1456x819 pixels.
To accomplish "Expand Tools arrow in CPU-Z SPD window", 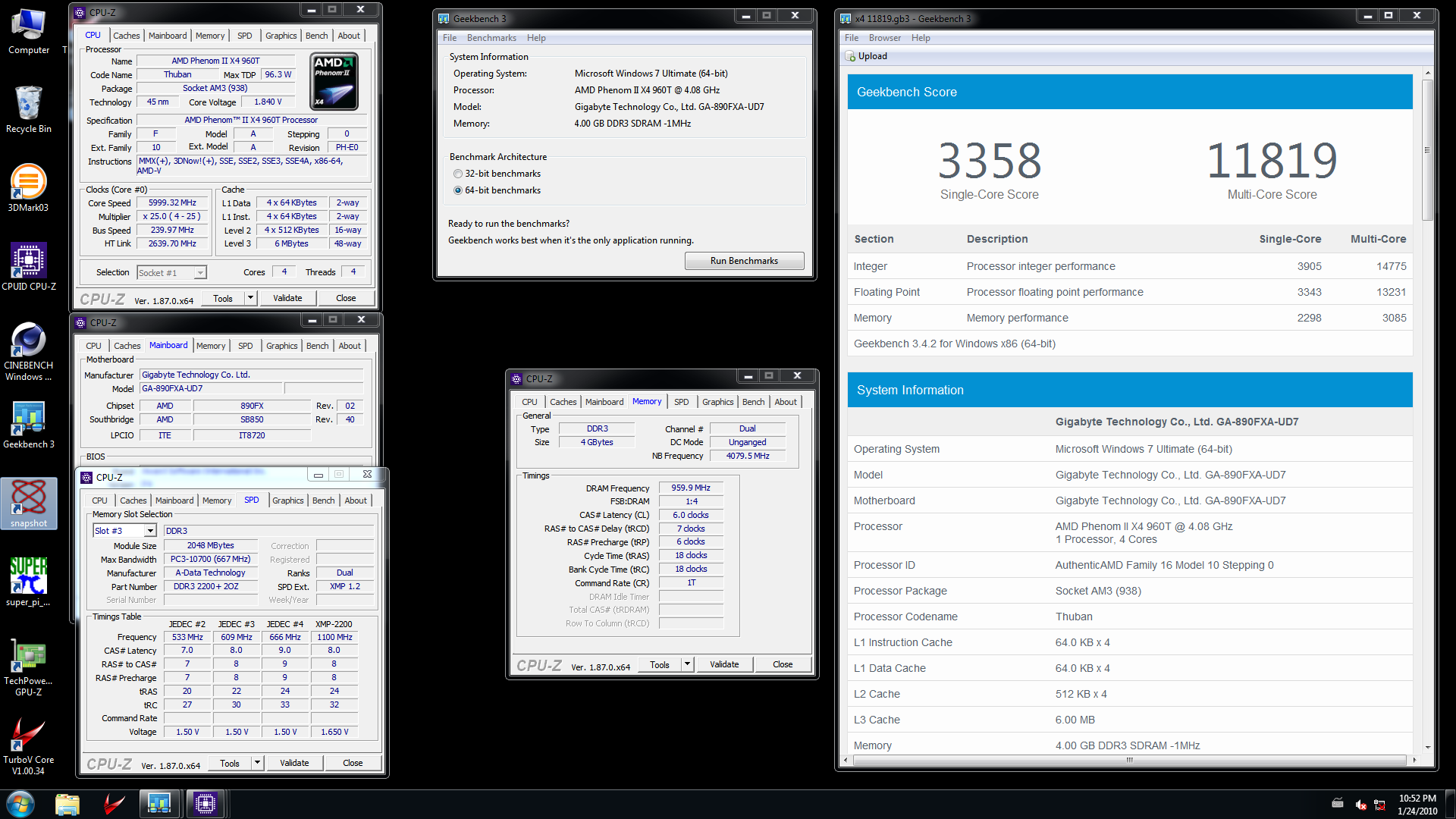I will click(257, 763).
